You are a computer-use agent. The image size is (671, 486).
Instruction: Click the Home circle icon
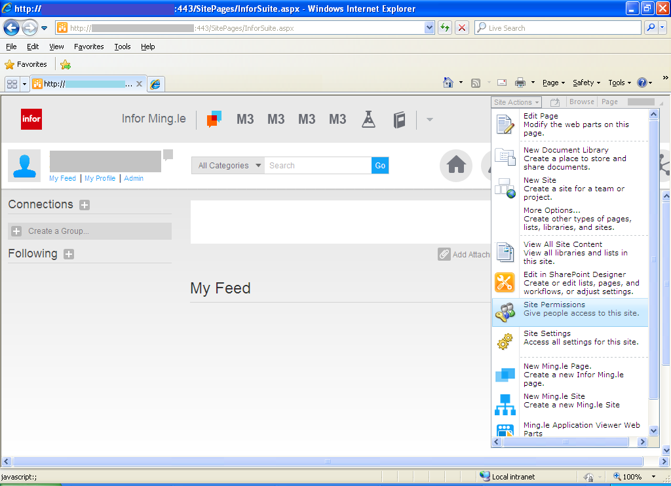455,166
